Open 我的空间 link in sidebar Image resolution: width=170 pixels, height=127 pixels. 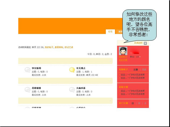coord(123,60)
